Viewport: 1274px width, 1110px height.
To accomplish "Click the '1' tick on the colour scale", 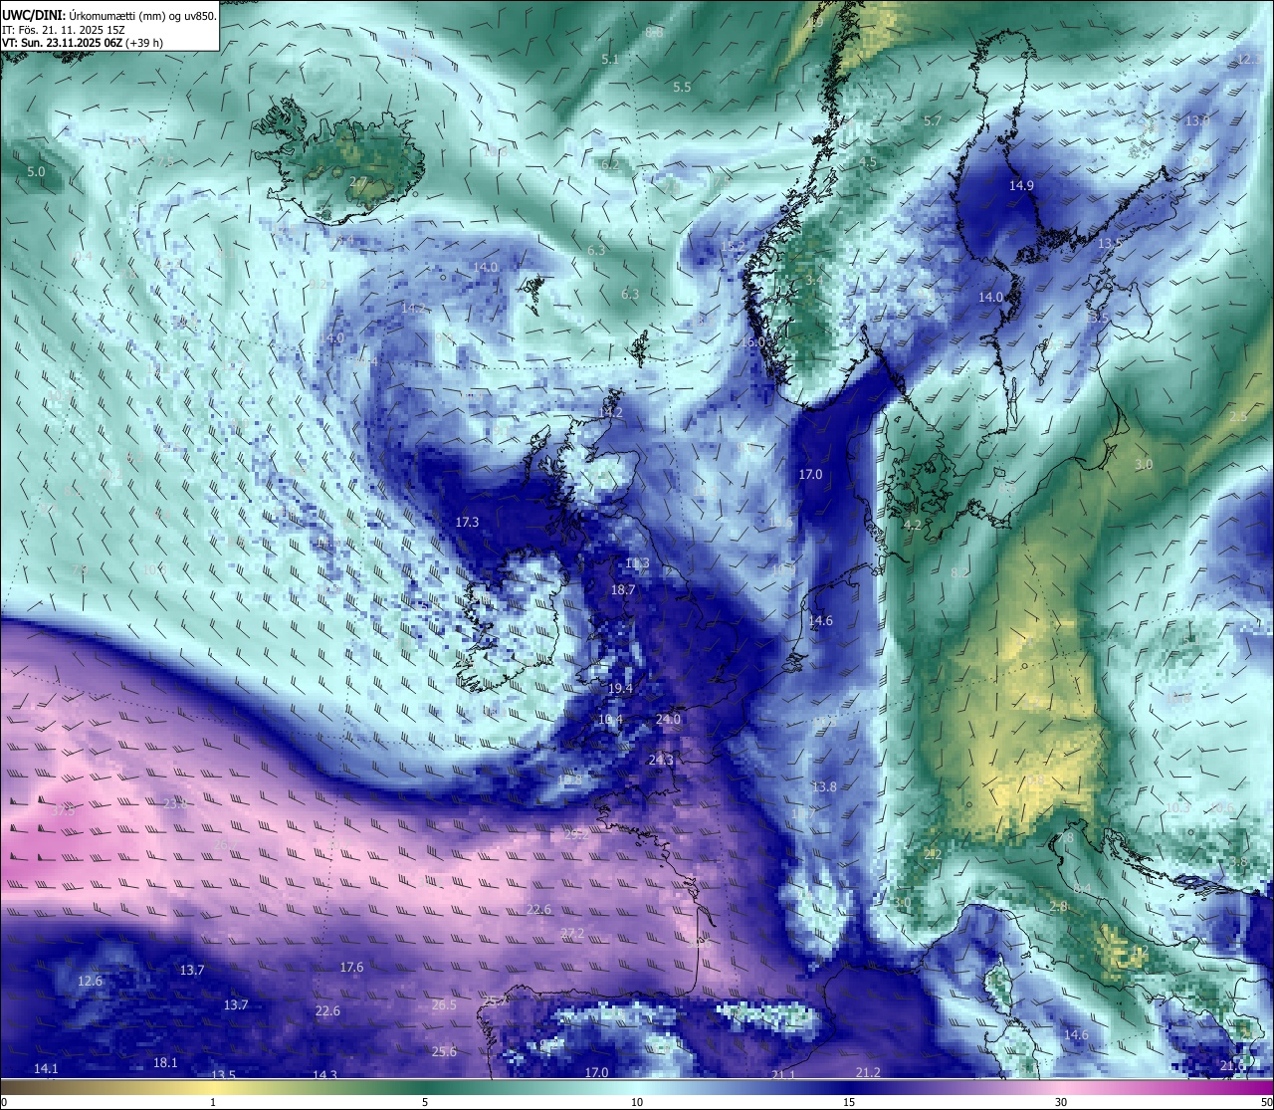I will tap(213, 1102).
